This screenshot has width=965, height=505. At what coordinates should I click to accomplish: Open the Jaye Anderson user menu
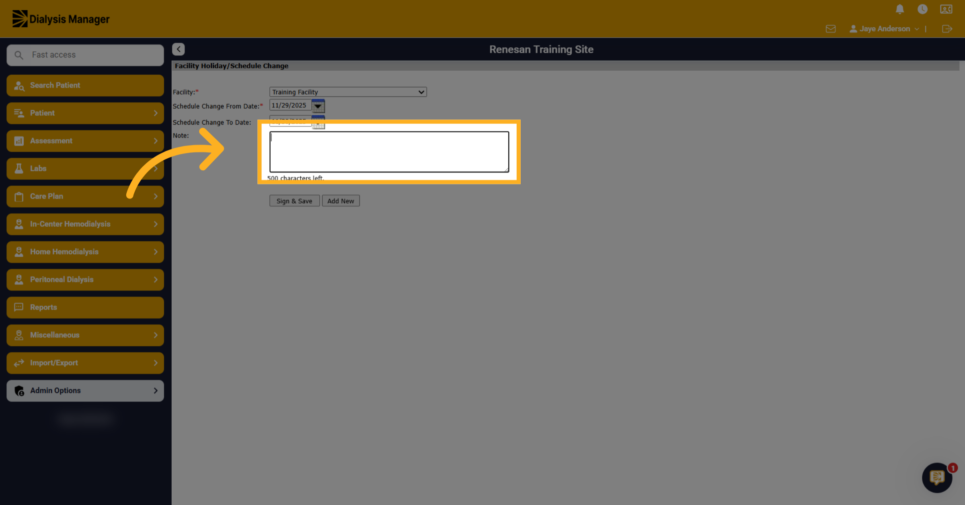884,29
